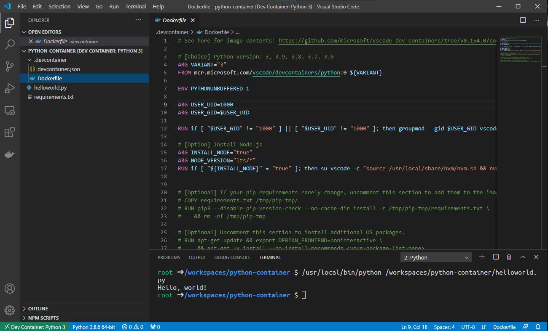Maximize the terminal panel size
This screenshot has width=548, height=331.
(x=523, y=257)
